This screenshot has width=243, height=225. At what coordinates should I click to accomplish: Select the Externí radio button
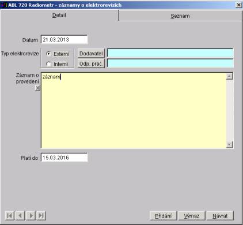48,54
